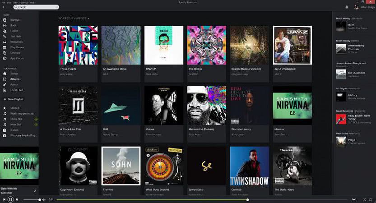Create a New Playlist

point(15,99)
